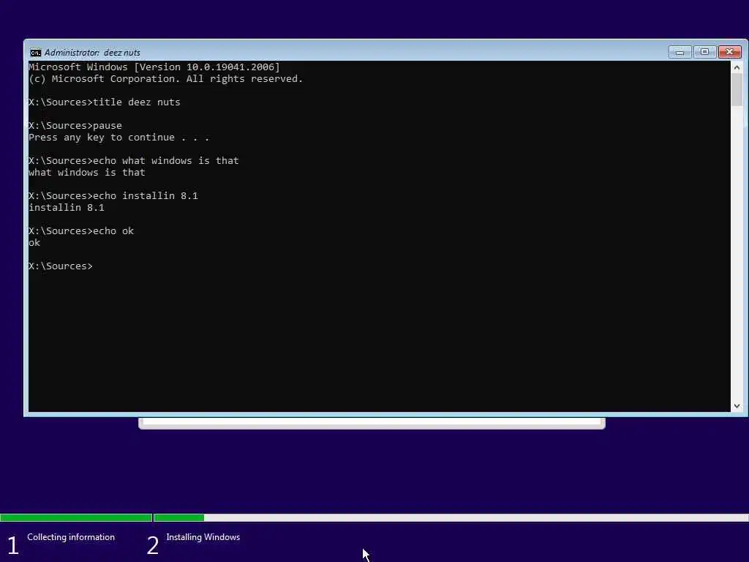The height and width of the screenshot is (562, 749).
Task: Close the Administrator: deez nuts console
Action: click(x=730, y=52)
